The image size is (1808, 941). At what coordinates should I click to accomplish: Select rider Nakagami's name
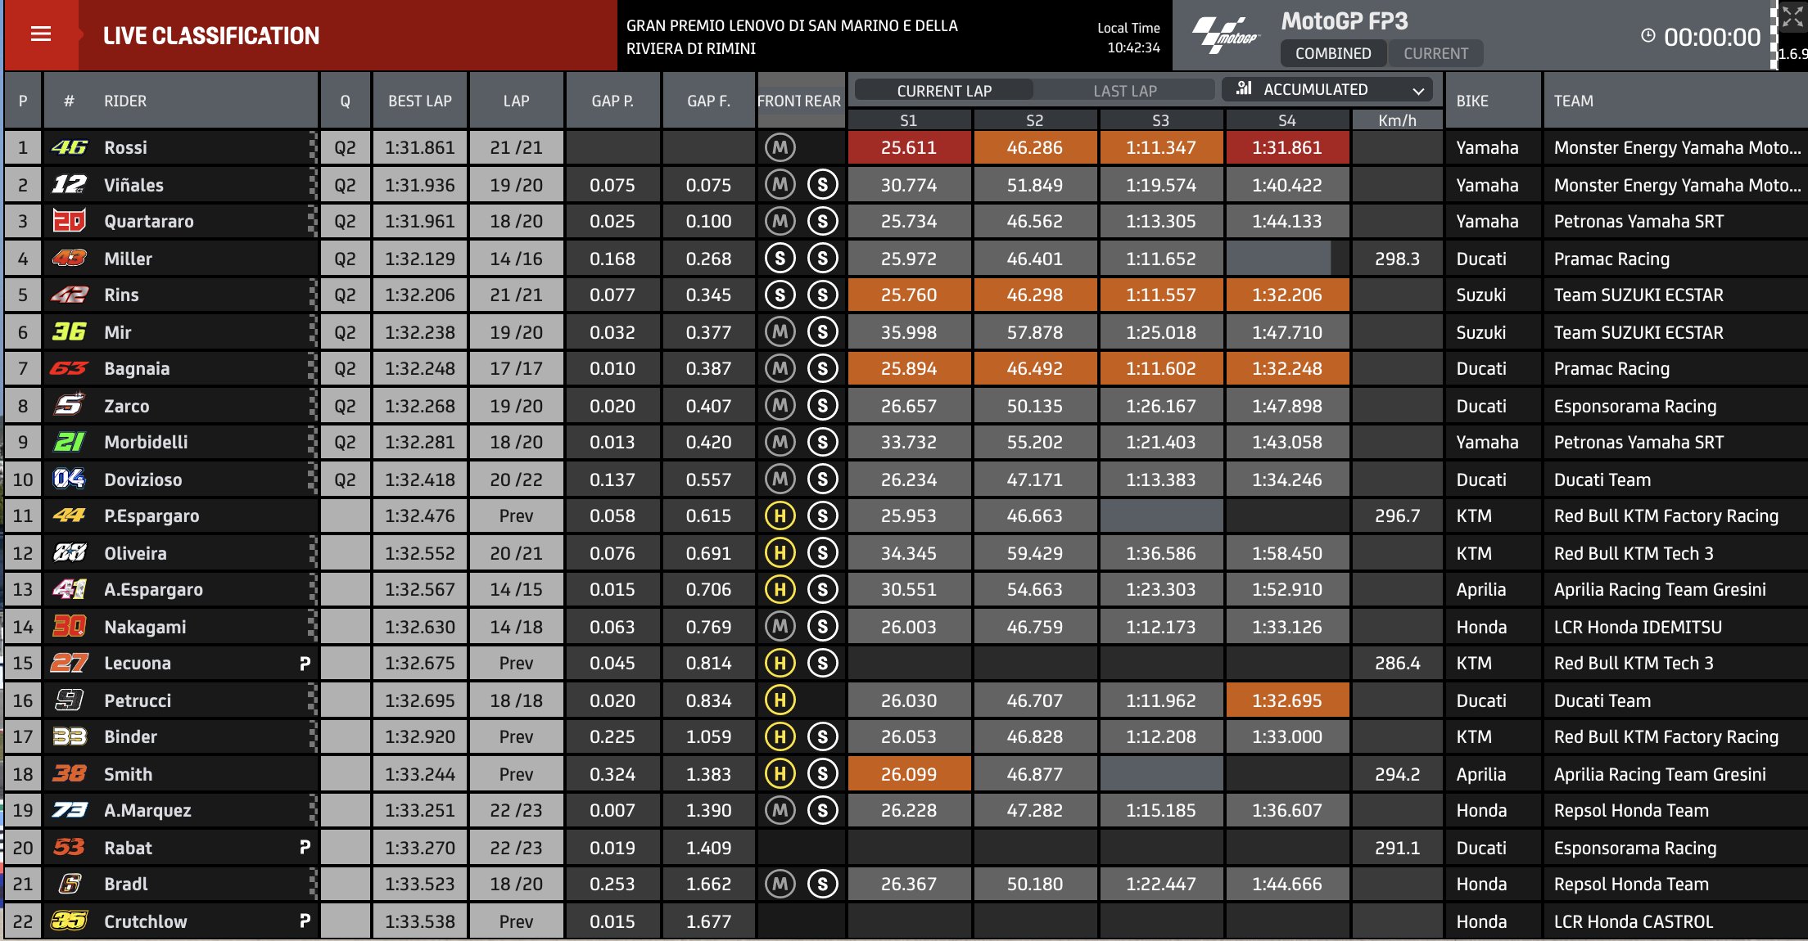[145, 627]
